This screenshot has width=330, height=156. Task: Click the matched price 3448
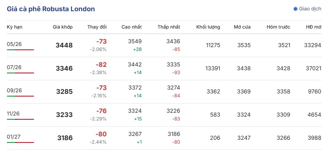[x=64, y=45]
